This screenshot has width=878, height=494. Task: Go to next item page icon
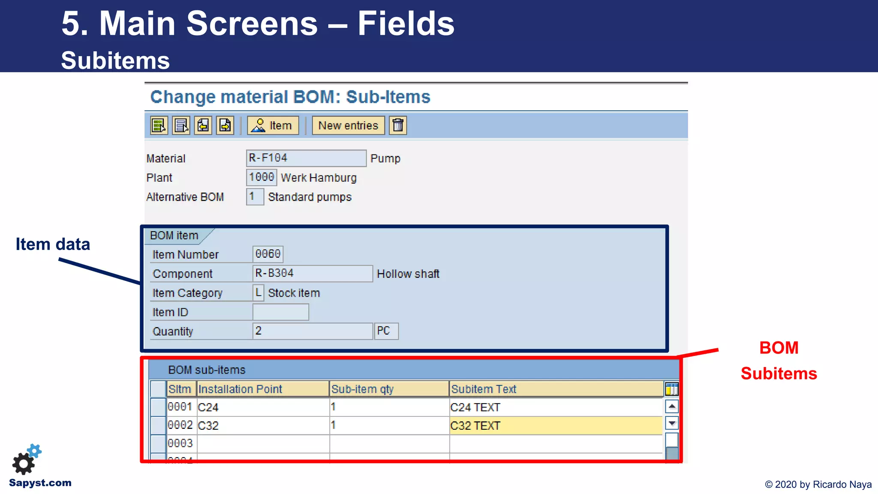click(225, 126)
